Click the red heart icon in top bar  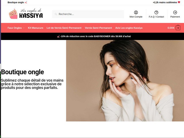(179, 2)
